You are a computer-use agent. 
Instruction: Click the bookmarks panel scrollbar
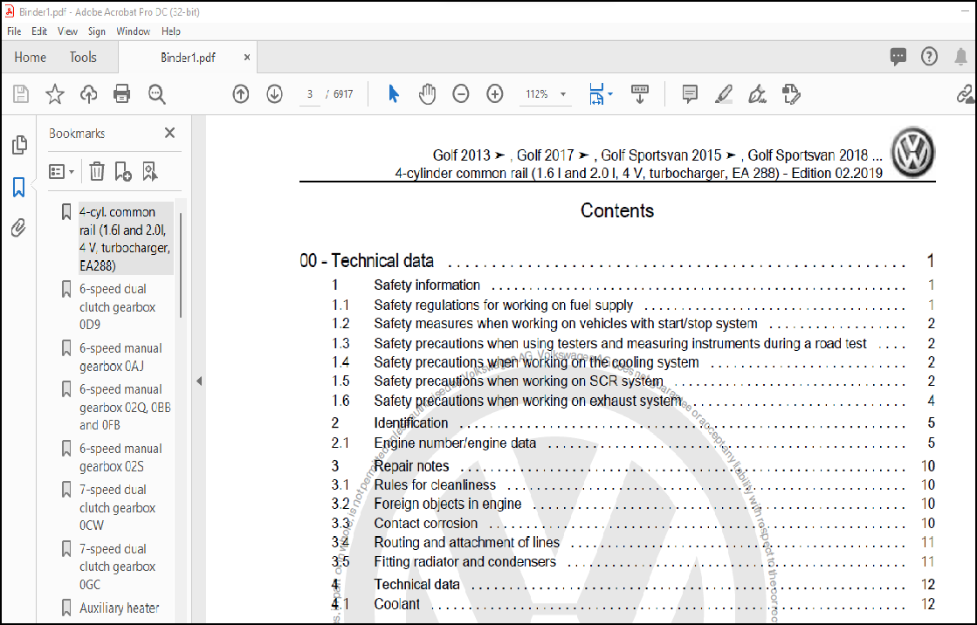(x=181, y=264)
